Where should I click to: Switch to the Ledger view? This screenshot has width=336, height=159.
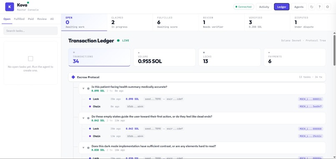(281, 7)
